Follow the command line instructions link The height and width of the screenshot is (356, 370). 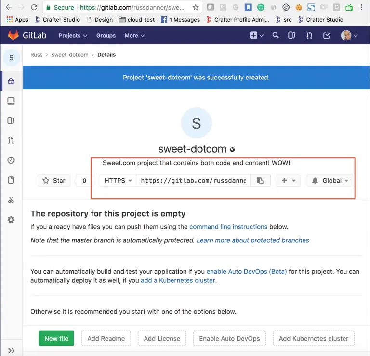point(228,226)
